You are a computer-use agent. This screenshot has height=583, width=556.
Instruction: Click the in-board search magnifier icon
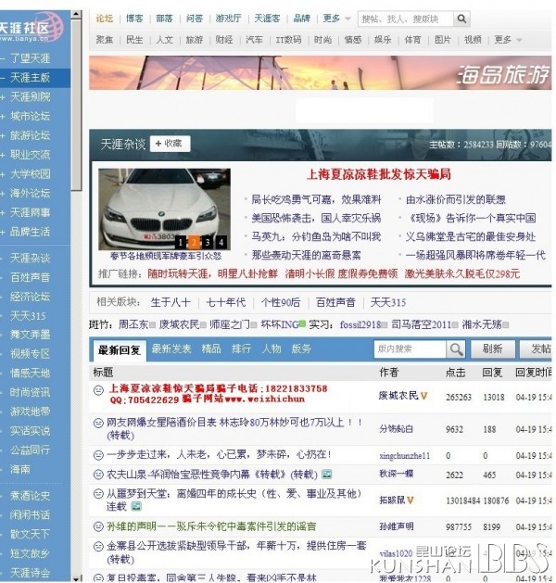456,349
